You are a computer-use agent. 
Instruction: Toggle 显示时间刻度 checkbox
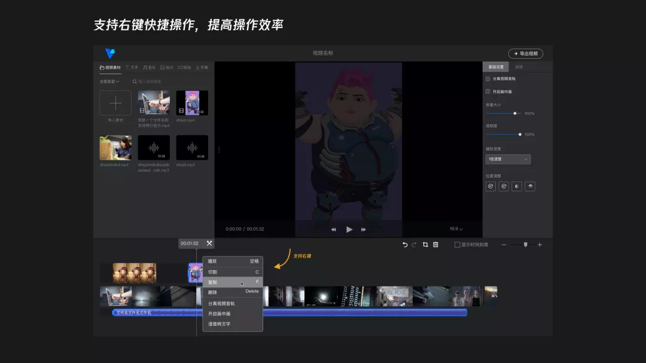457,245
